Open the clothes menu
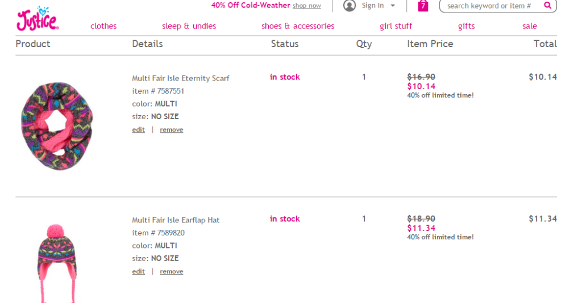Image resolution: width=582 pixels, height=303 pixels. tap(103, 26)
